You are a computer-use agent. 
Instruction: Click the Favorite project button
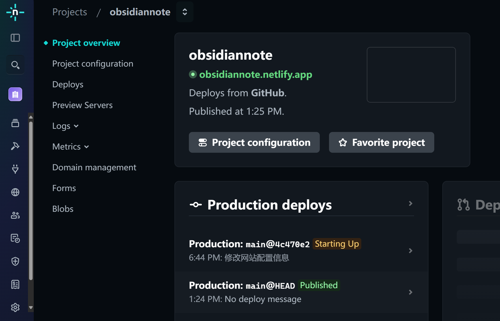click(x=381, y=142)
